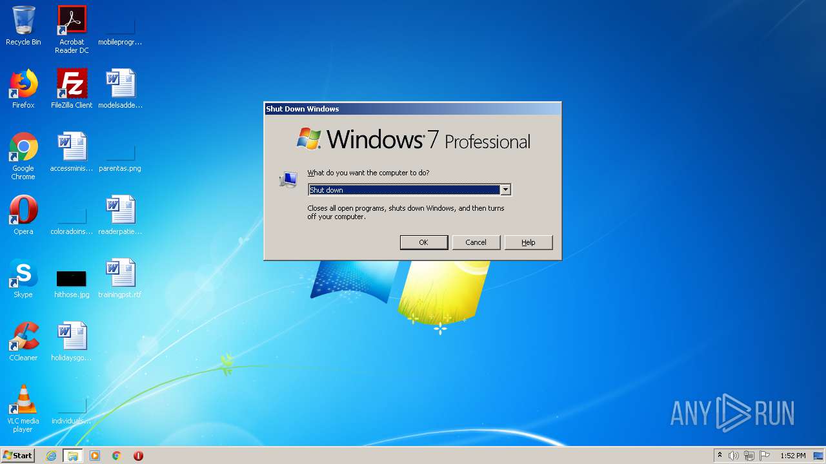Viewport: 826px width, 464px height.
Task: Select the Firefox desktop shortcut
Action: click(23, 89)
